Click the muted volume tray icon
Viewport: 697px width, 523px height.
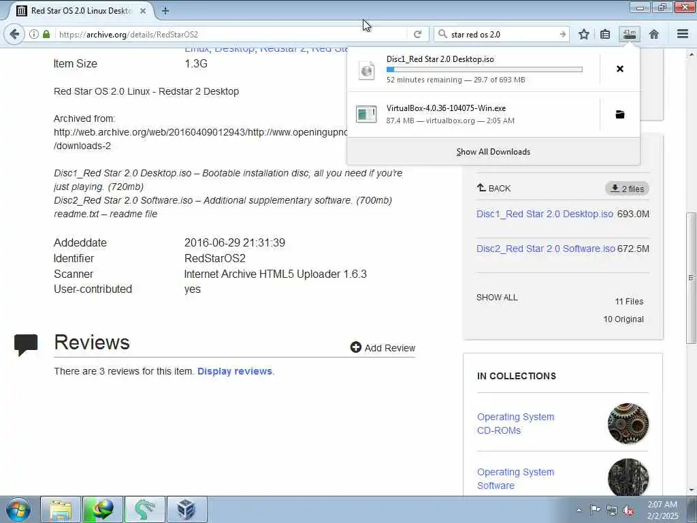pos(628,511)
